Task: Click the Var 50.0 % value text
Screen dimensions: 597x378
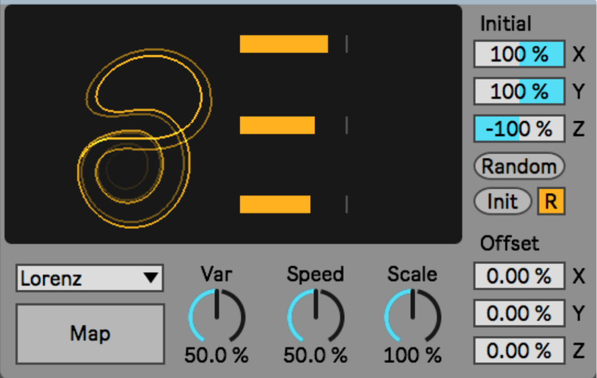Action: point(217,355)
